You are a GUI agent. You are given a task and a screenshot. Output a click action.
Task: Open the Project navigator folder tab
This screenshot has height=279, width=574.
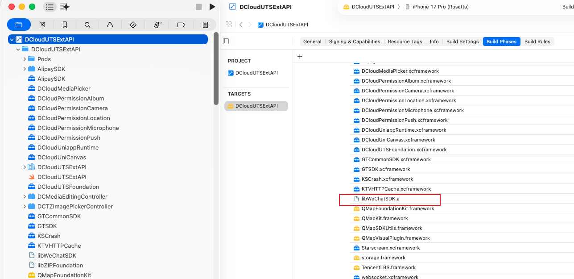click(19, 25)
